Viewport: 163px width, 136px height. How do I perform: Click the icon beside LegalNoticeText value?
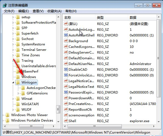click(66, 86)
